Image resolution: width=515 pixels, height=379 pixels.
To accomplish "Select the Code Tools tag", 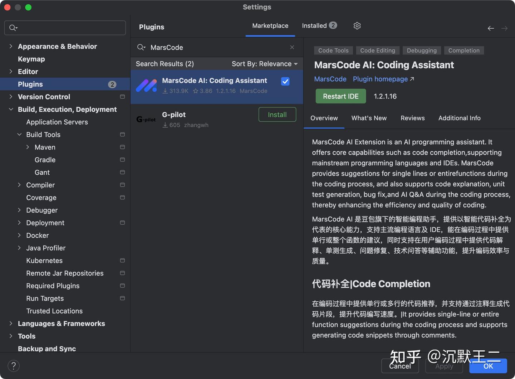I will pyautogui.click(x=333, y=50).
